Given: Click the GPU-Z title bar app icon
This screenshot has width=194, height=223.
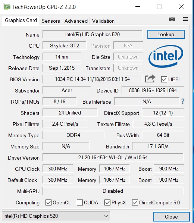Looking at the screenshot, I should click(7, 7).
